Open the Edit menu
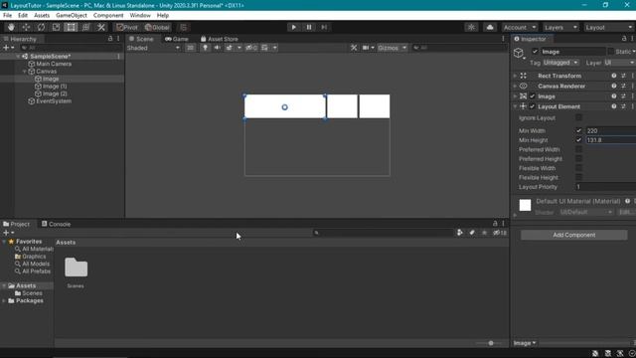 pyautogui.click(x=23, y=16)
